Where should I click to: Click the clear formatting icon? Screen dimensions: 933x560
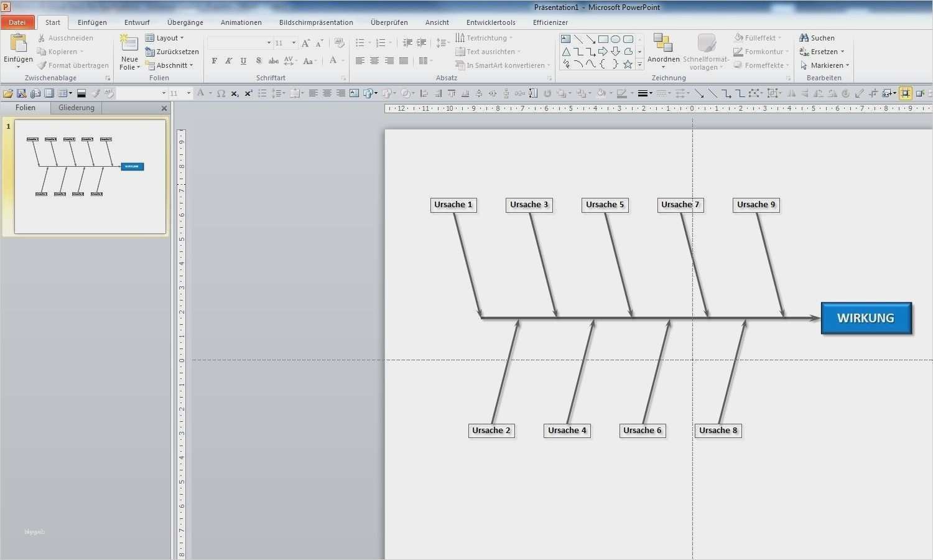click(340, 43)
